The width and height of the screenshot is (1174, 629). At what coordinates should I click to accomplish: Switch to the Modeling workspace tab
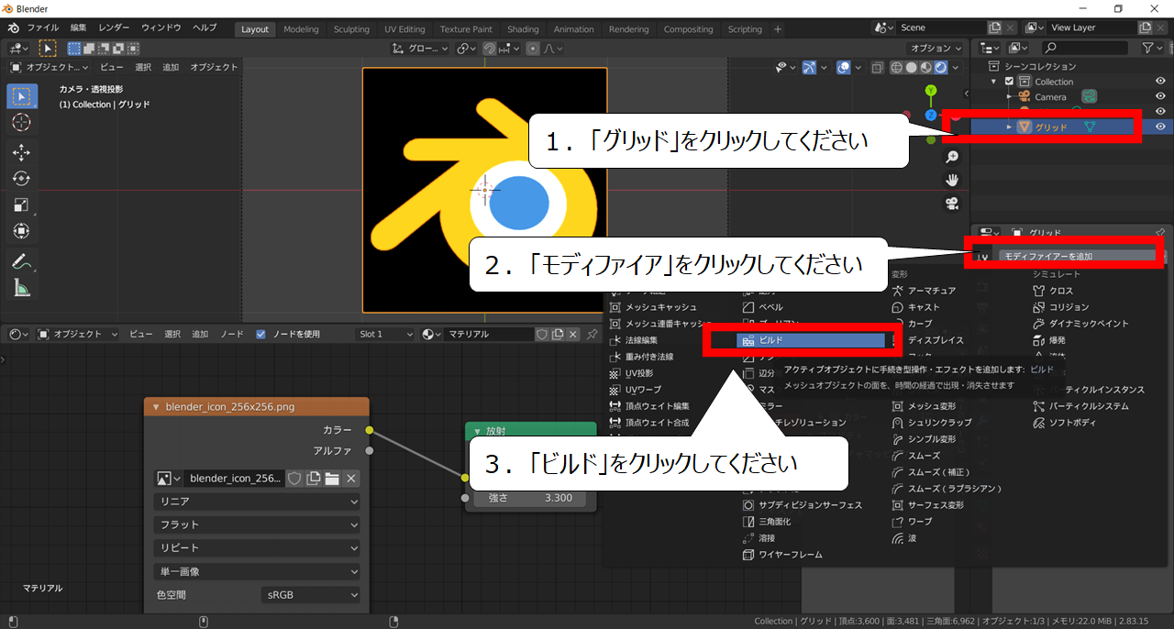[x=301, y=29]
